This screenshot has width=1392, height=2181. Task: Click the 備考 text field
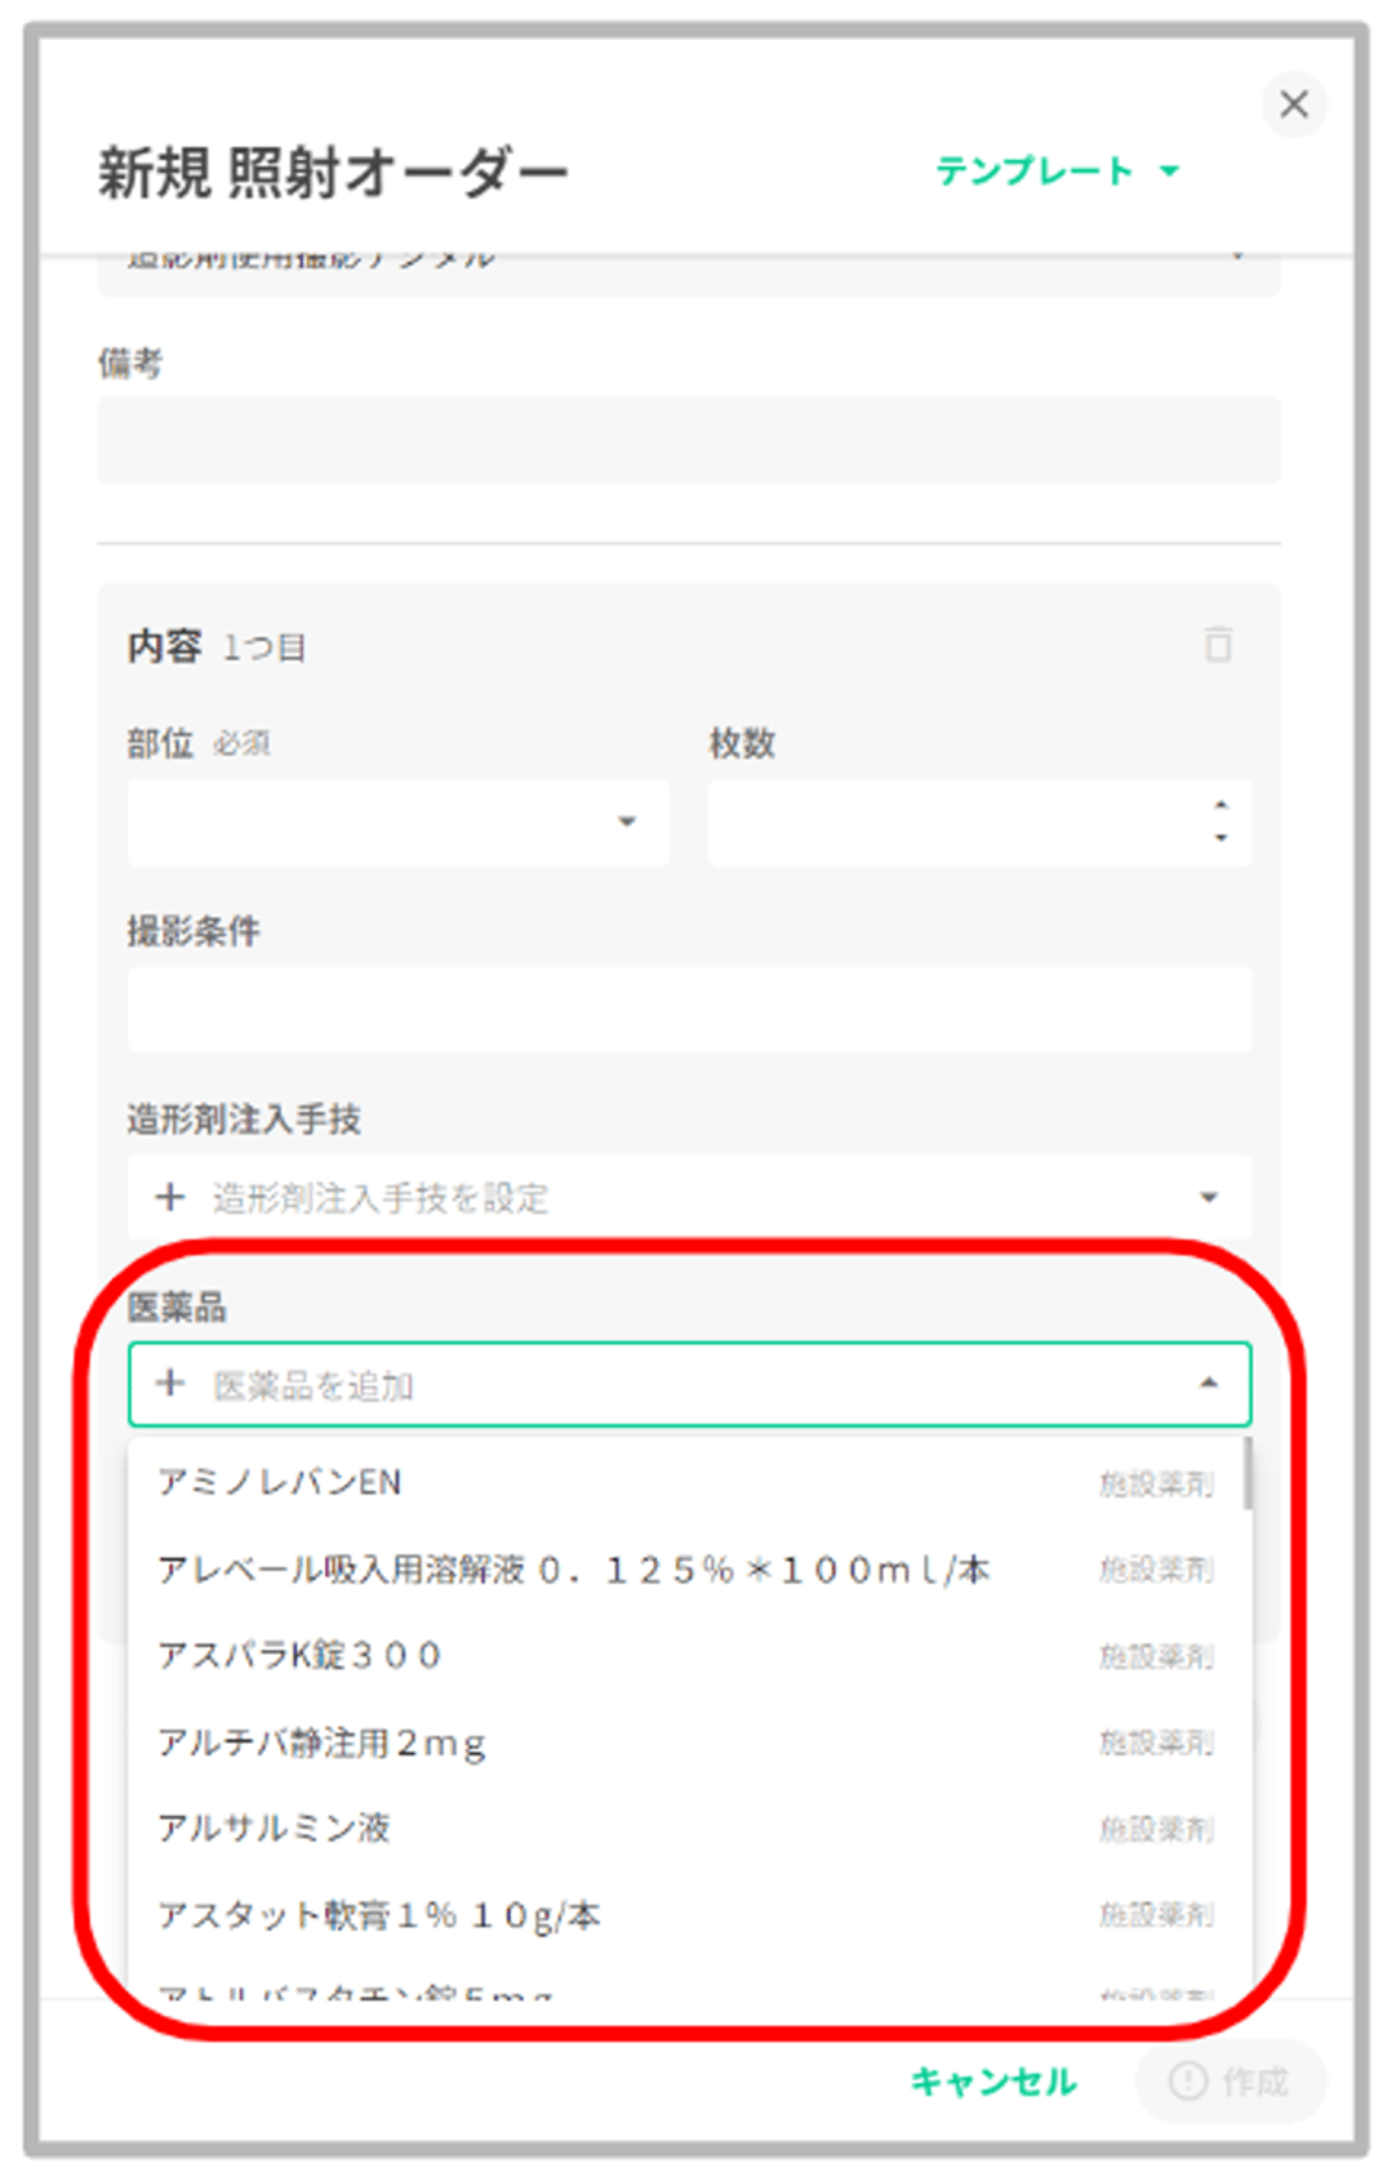[688, 440]
